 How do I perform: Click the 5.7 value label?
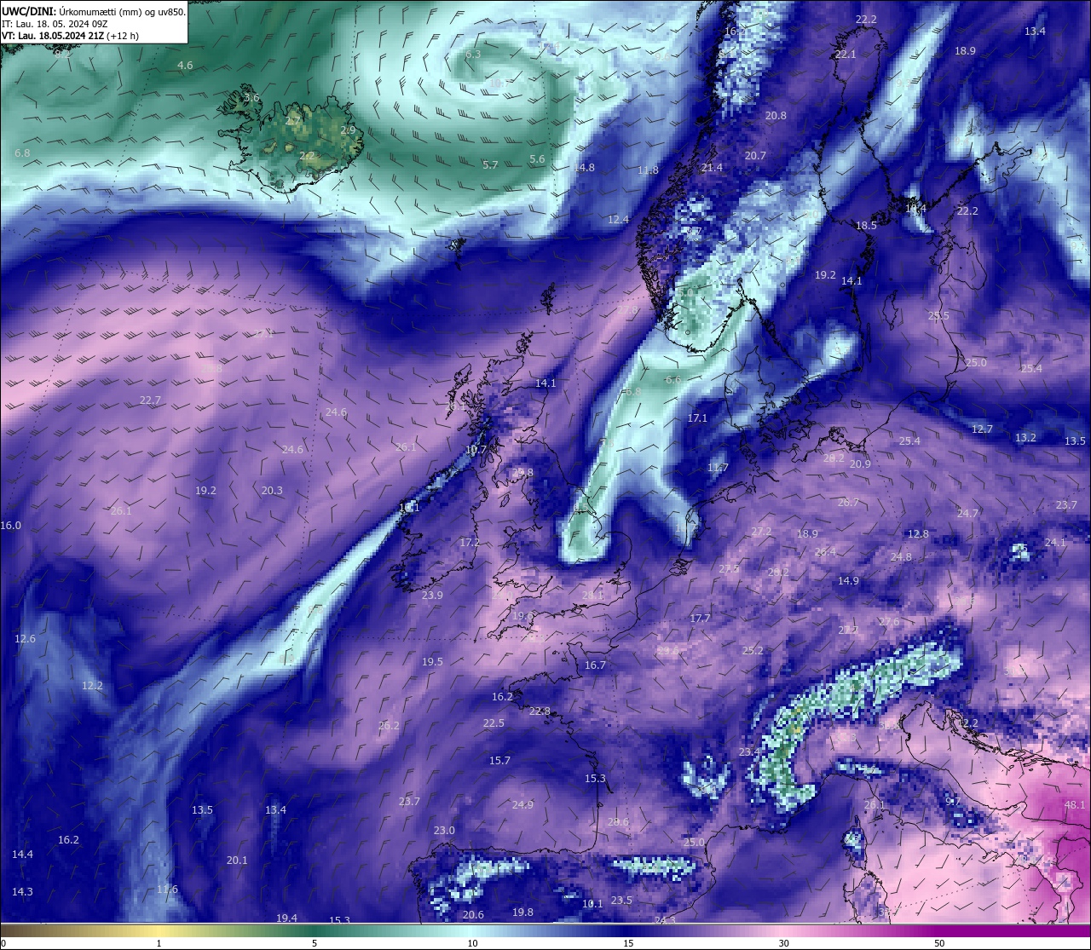click(x=490, y=165)
